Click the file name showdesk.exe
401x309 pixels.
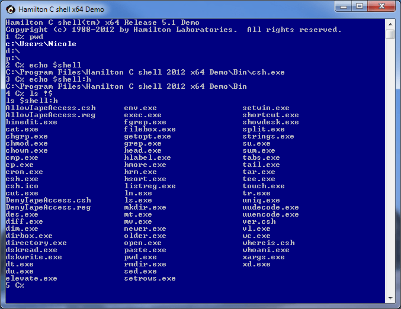coord(271,122)
